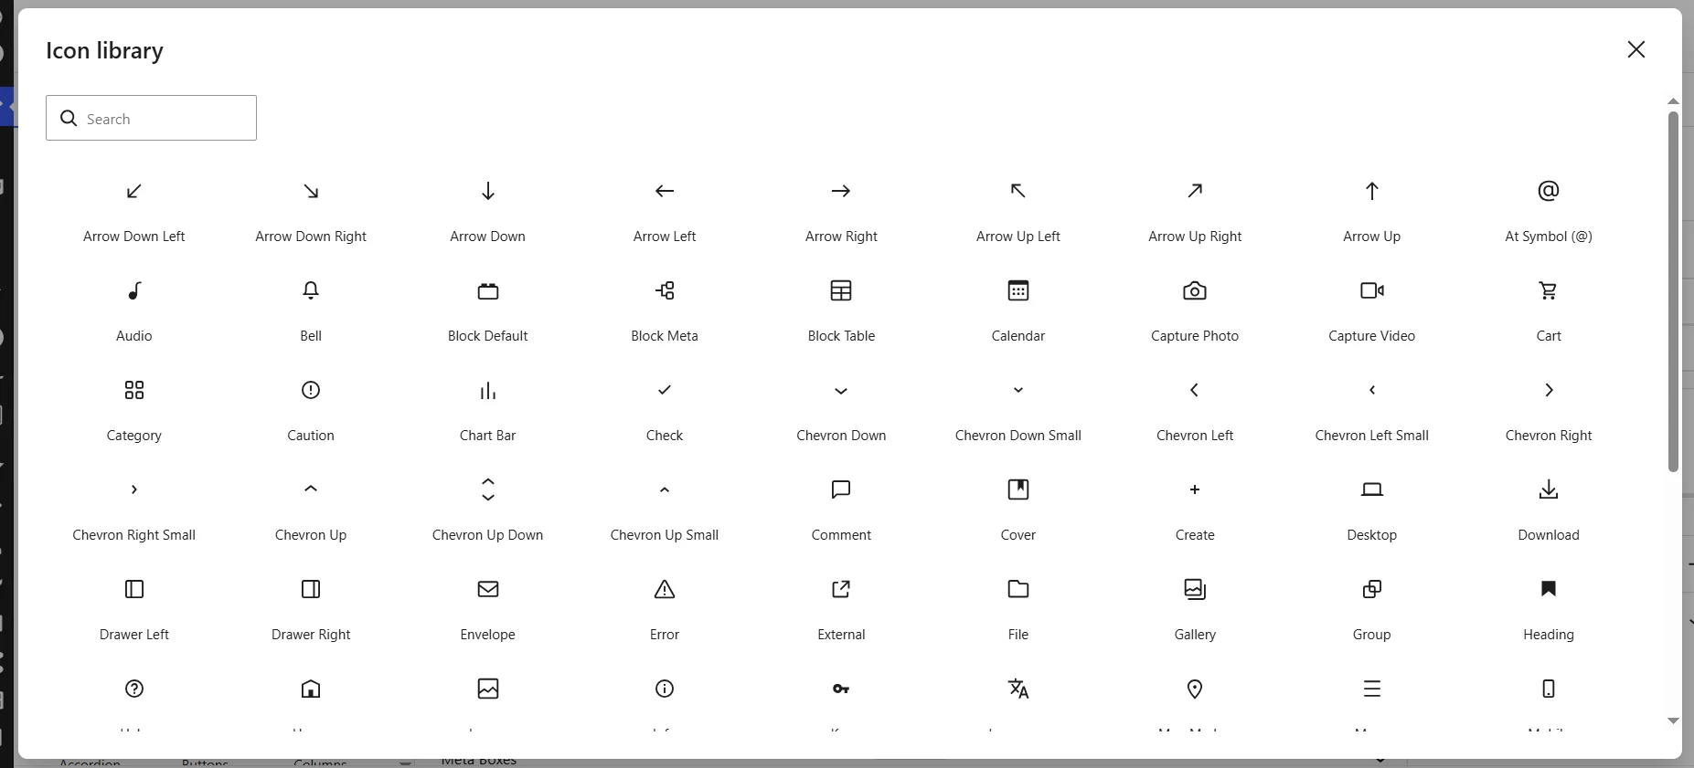Image resolution: width=1694 pixels, height=768 pixels.
Task: Select the Arrow Down Left icon
Action: pyautogui.click(x=134, y=191)
